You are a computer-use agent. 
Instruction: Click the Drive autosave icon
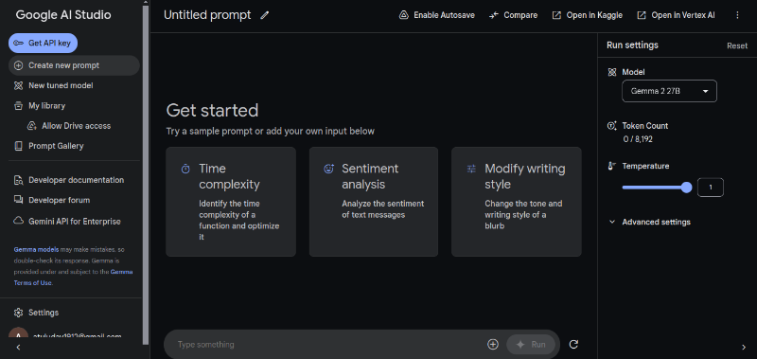pyautogui.click(x=404, y=15)
